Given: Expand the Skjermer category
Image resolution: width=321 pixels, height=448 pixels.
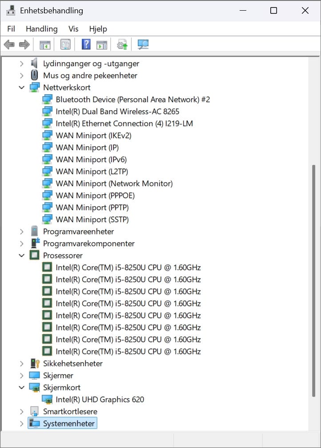Looking at the screenshot, I should (x=22, y=376).
